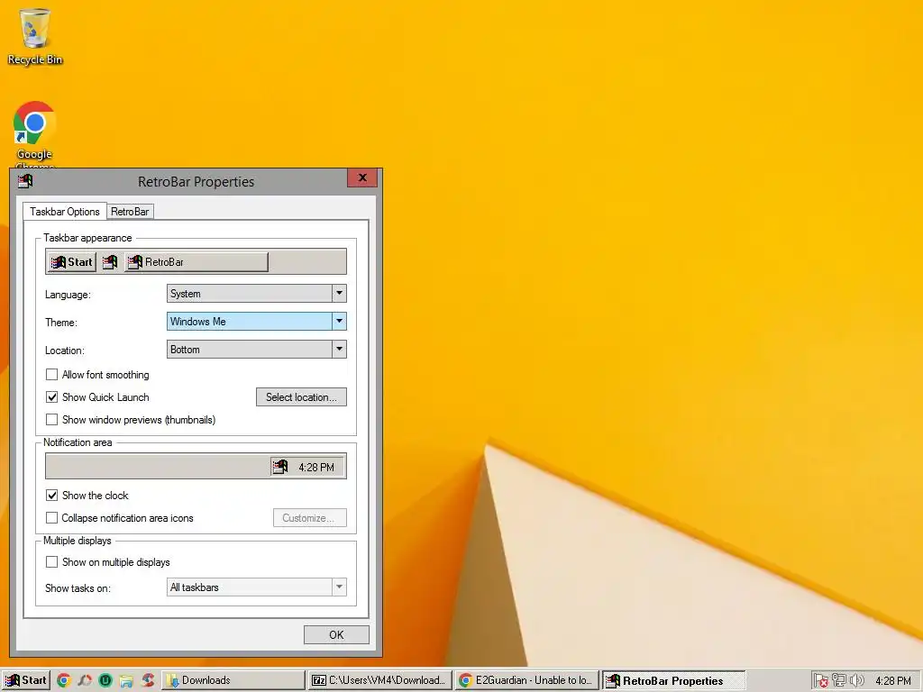Screen dimensions: 923x692
Task: Click the RetroBar Properties taskbar button
Action: (674, 681)
